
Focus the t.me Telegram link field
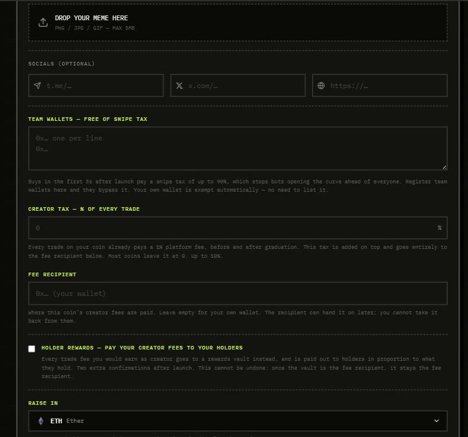96,86
